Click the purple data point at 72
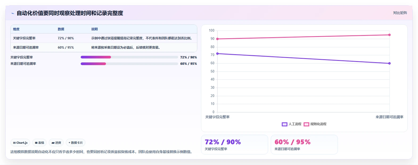Viewport: 418px width, 165px height. point(218,54)
